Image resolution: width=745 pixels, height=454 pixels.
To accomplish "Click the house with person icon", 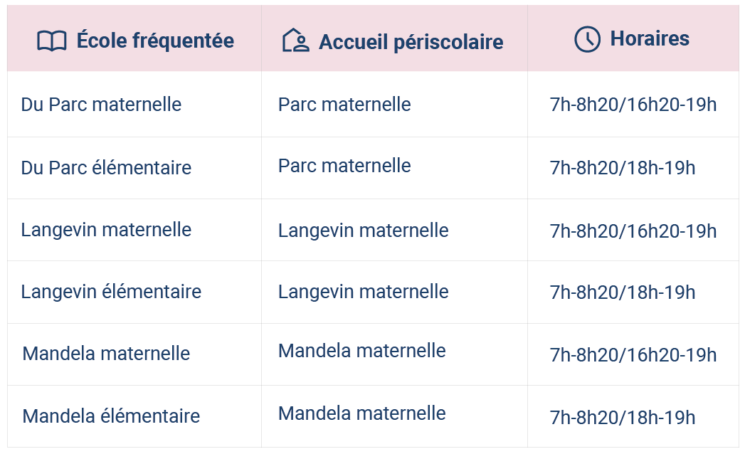I will [x=295, y=40].
